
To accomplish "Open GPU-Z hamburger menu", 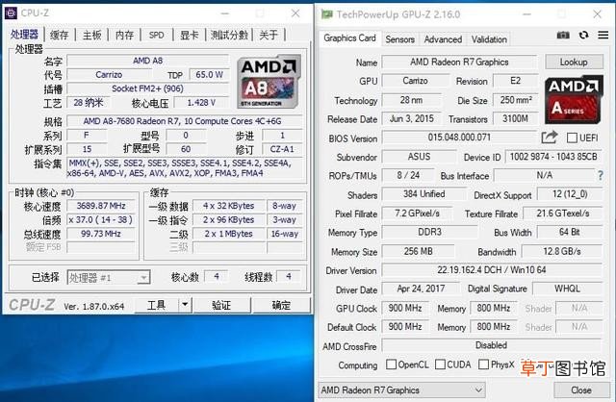I will pos(603,35).
